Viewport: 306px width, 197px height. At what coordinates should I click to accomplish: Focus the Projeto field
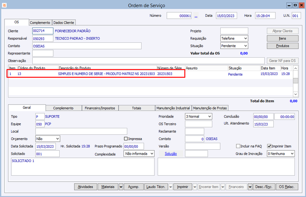[234, 31]
